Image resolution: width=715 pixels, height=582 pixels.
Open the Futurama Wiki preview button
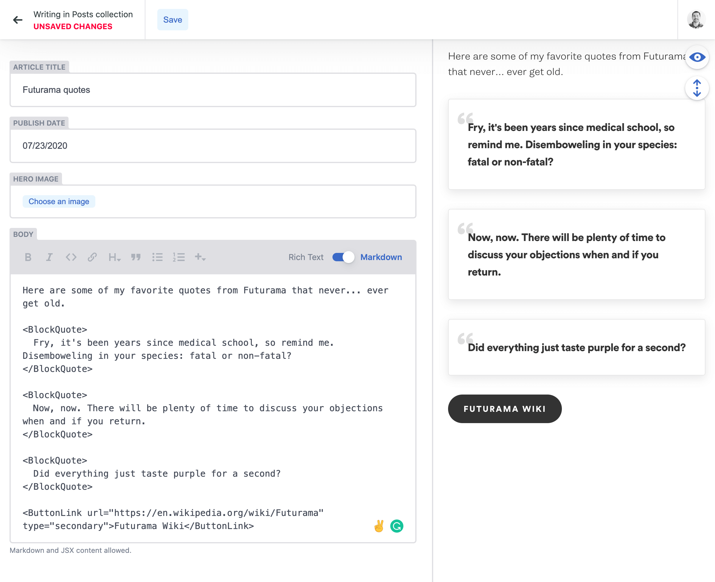tap(505, 409)
